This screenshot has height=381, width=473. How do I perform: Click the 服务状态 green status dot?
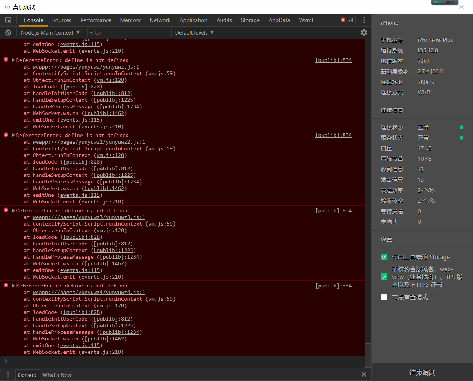pyautogui.click(x=461, y=138)
